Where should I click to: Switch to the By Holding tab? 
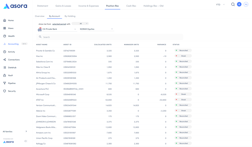click(70, 16)
